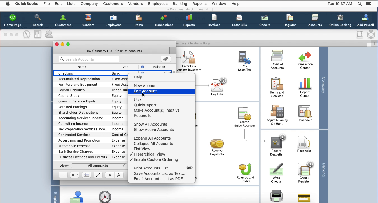Viewport: 378px width, 203px height.
Task: Choose New Account from context menu
Action: click(x=162, y=86)
